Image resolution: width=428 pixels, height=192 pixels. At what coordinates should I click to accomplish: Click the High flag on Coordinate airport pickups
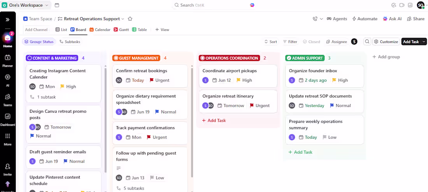[x=244, y=80]
